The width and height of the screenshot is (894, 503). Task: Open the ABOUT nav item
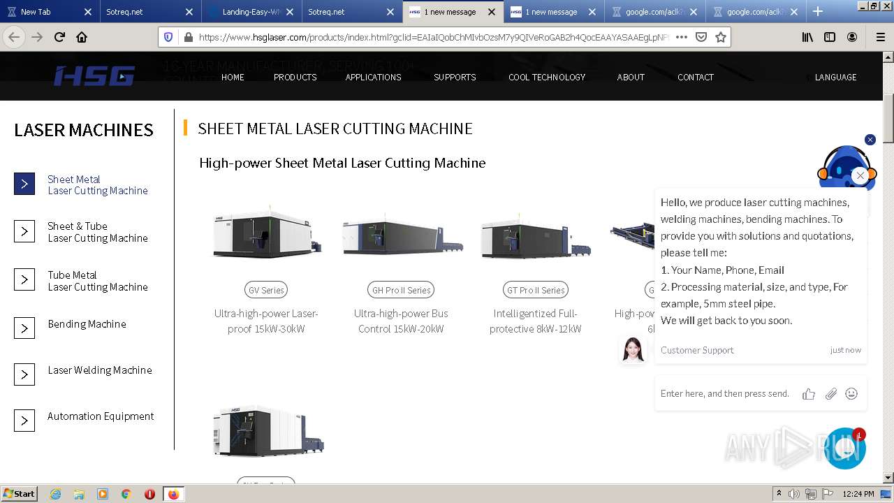(631, 77)
